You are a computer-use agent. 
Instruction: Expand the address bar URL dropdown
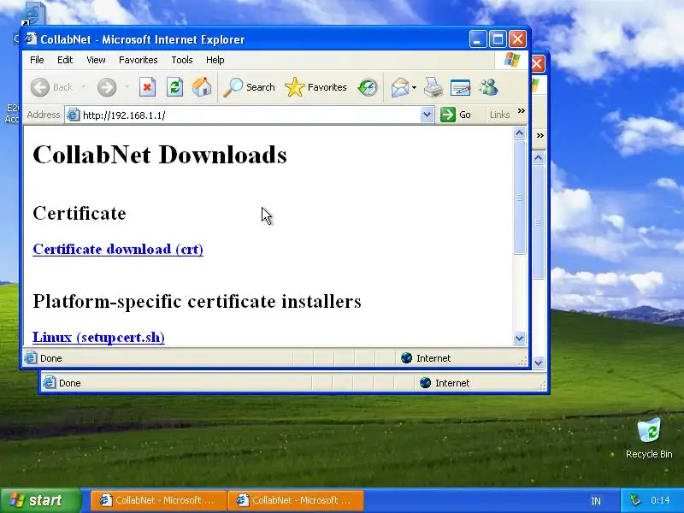tap(427, 115)
